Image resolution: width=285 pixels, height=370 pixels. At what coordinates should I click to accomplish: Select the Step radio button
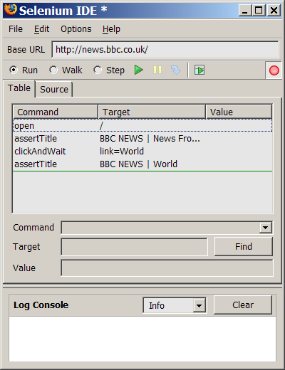pyautogui.click(x=98, y=70)
